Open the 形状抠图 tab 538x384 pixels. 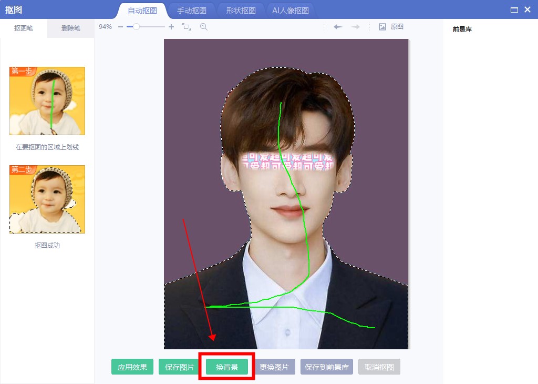tap(241, 11)
